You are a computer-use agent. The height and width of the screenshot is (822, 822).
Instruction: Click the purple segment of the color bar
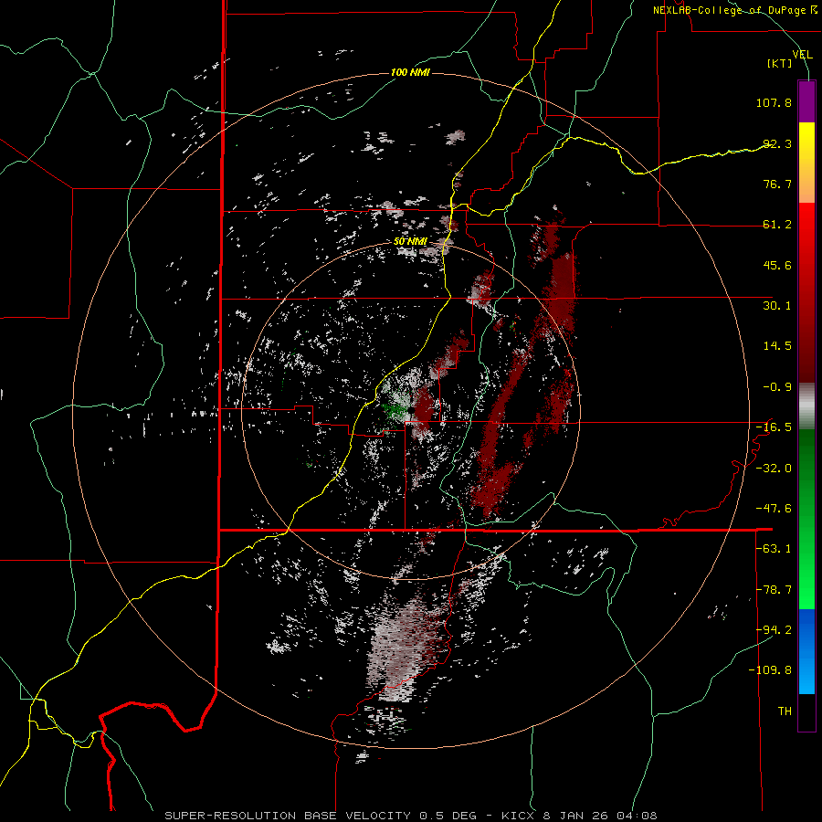click(806, 101)
